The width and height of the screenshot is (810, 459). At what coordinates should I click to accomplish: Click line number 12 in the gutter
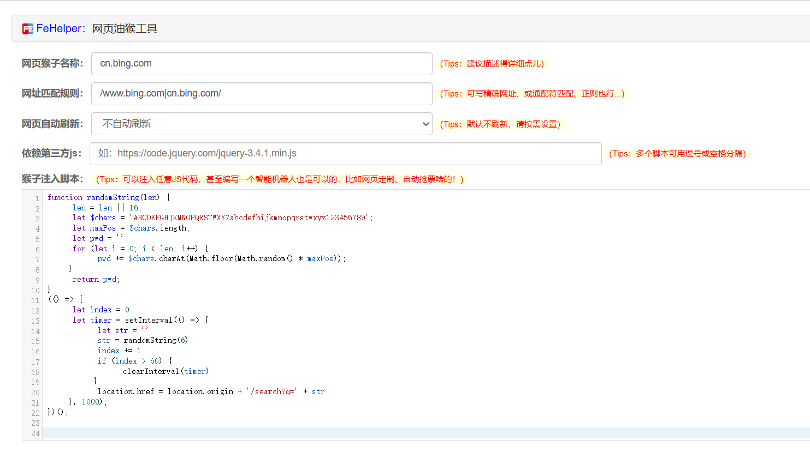point(36,311)
